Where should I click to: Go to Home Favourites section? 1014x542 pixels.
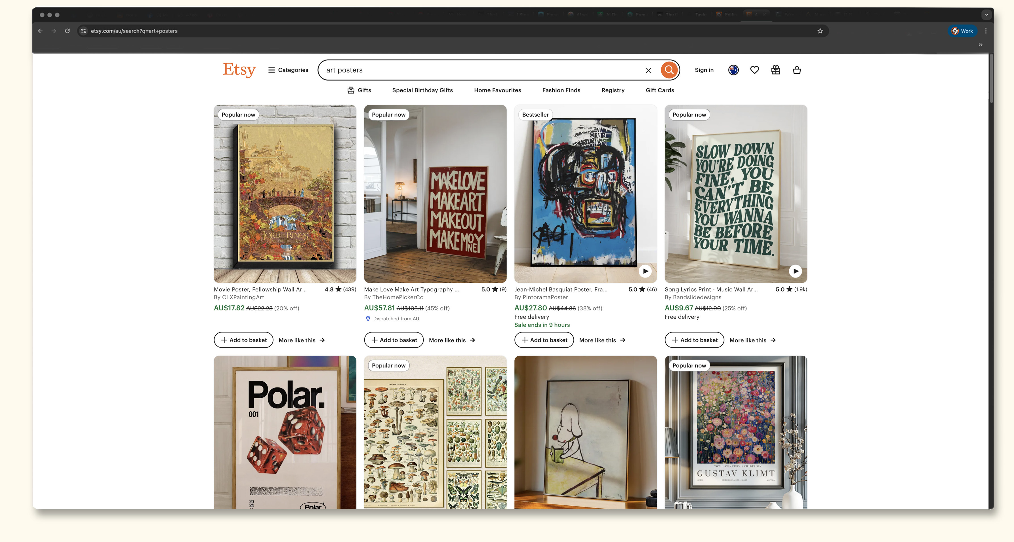(497, 90)
